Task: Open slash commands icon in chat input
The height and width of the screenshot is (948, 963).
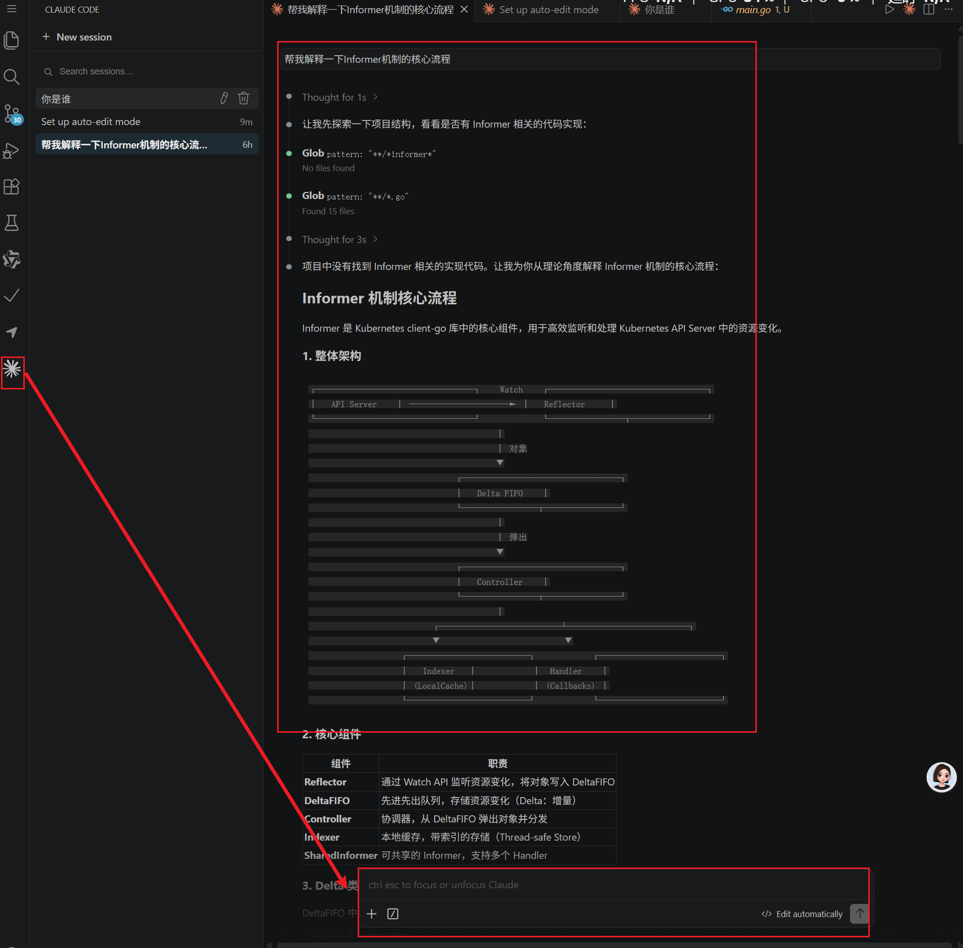Action: click(393, 914)
